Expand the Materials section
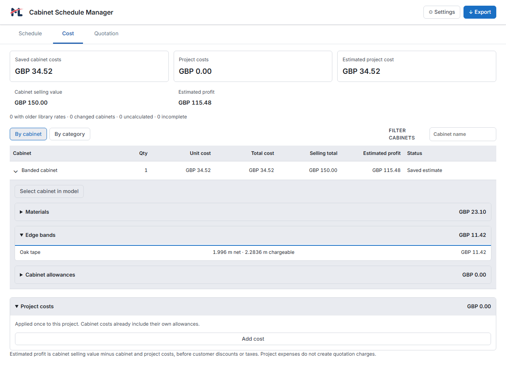Viewport: 506px width, 365px height. [253, 212]
